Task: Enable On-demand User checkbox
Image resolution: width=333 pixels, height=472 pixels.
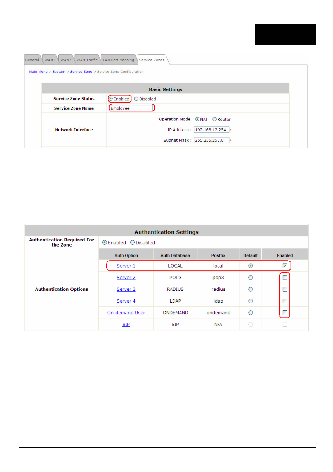Action: pos(285,313)
